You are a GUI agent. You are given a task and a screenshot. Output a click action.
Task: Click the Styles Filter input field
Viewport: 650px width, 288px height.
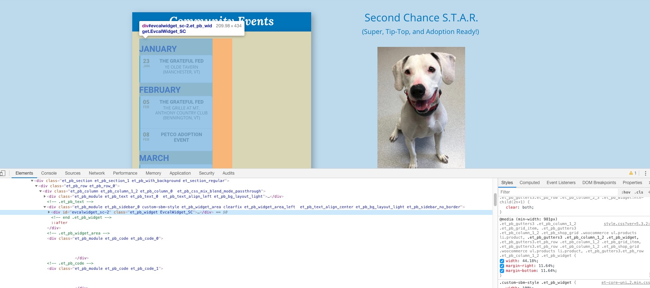pyautogui.click(x=558, y=192)
